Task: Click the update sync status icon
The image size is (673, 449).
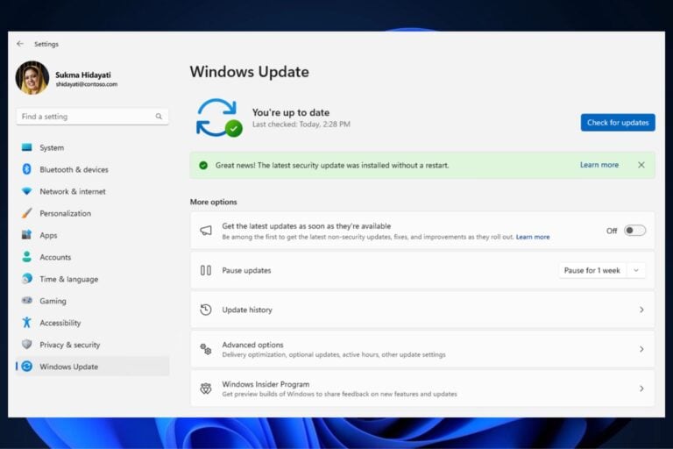Action: 219,118
